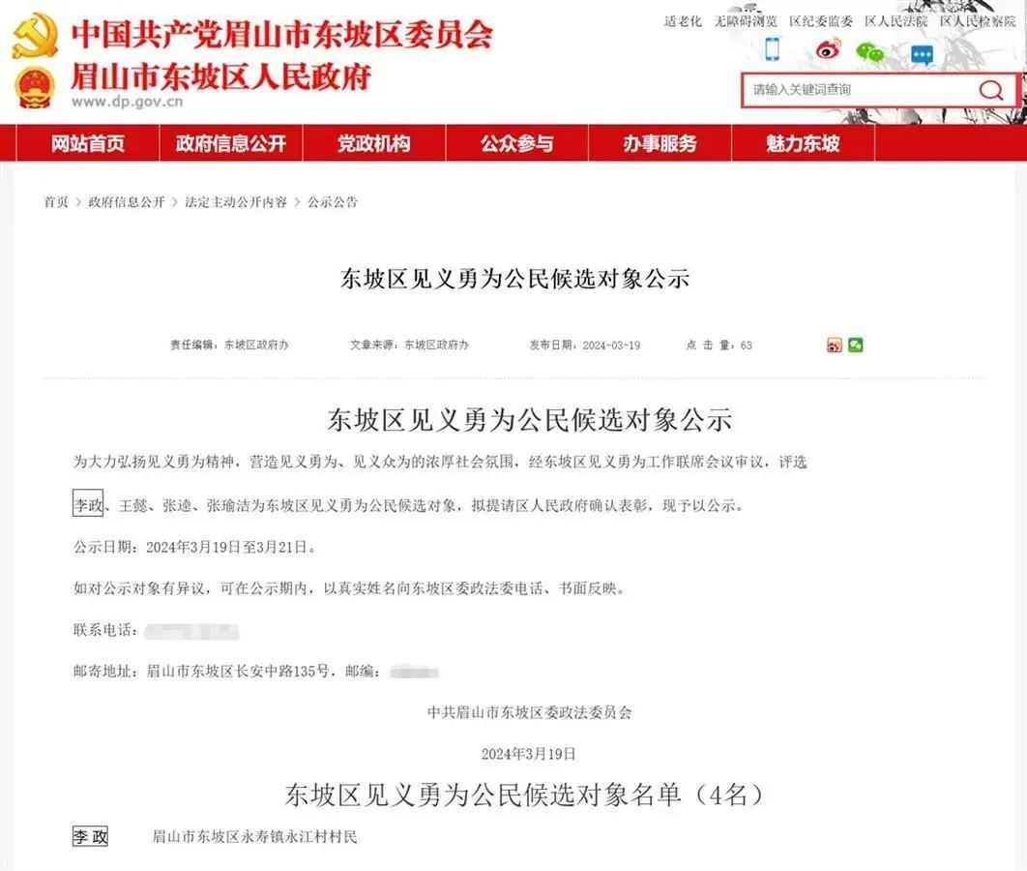Image resolution: width=1027 pixels, height=871 pixels.
Task: Click the green WeChat icon in header
Action: tap(870, 52)
